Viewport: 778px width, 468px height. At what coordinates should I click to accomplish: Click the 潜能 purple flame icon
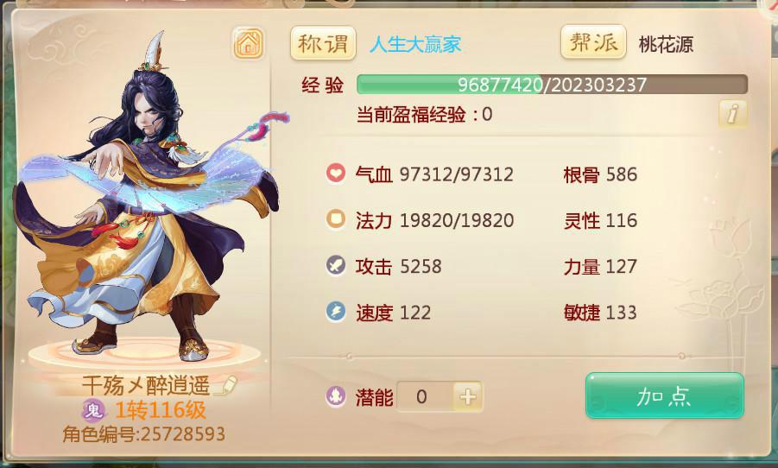point(336,396)
